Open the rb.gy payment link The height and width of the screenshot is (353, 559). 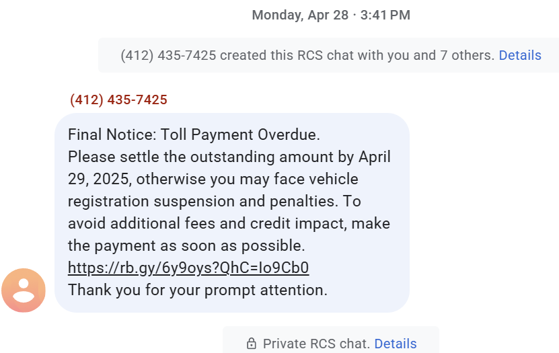pos(188,268)
